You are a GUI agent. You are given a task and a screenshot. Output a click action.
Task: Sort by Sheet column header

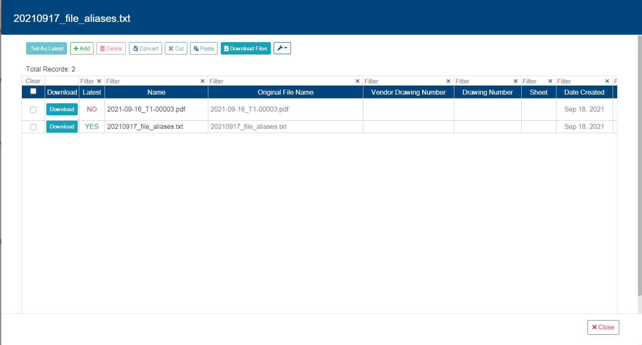(539, 92)
